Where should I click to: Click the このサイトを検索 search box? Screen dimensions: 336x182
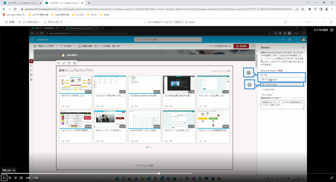click(x=168, y=40)
